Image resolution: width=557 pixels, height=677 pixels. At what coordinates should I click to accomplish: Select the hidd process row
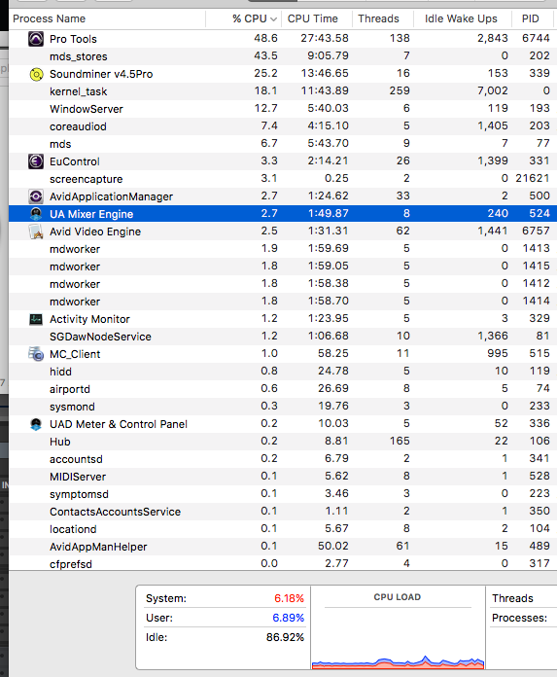coord(283,372)
